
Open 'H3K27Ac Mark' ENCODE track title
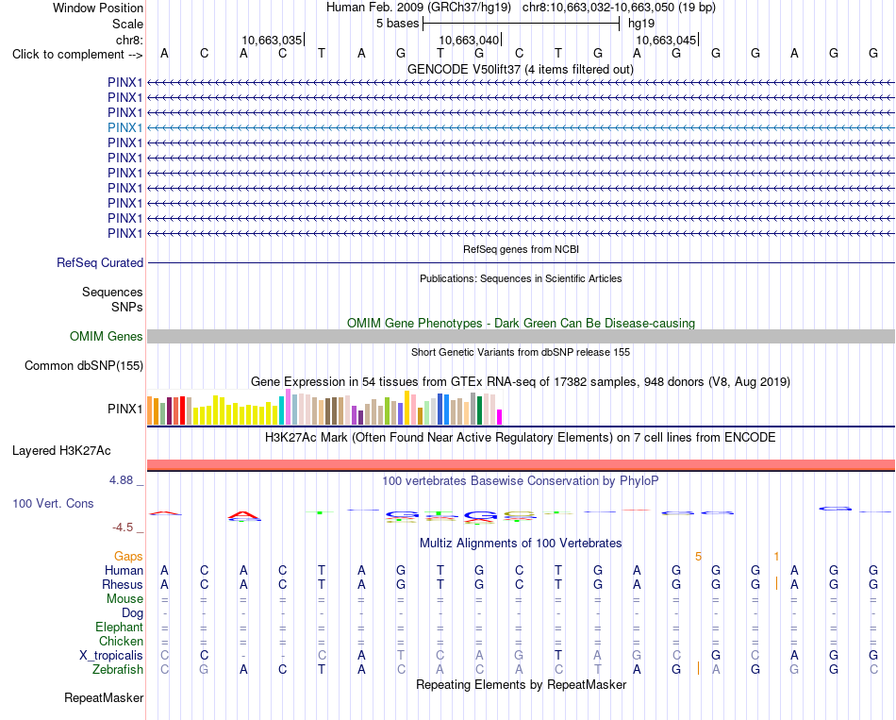[521, 438]
